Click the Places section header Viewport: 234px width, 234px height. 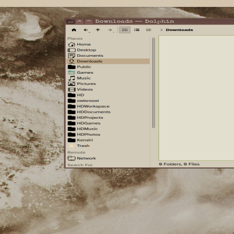pos(75,39)
